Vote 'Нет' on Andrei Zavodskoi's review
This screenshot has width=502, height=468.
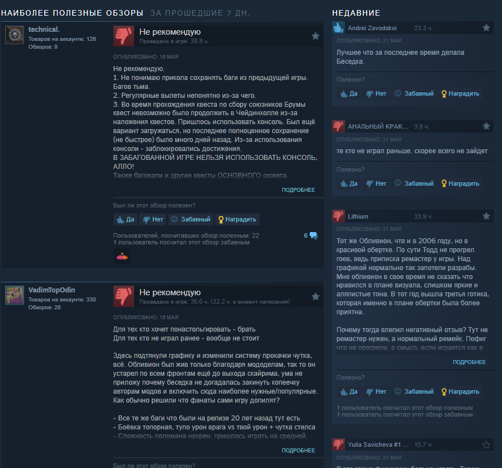[x=376, y=93]
